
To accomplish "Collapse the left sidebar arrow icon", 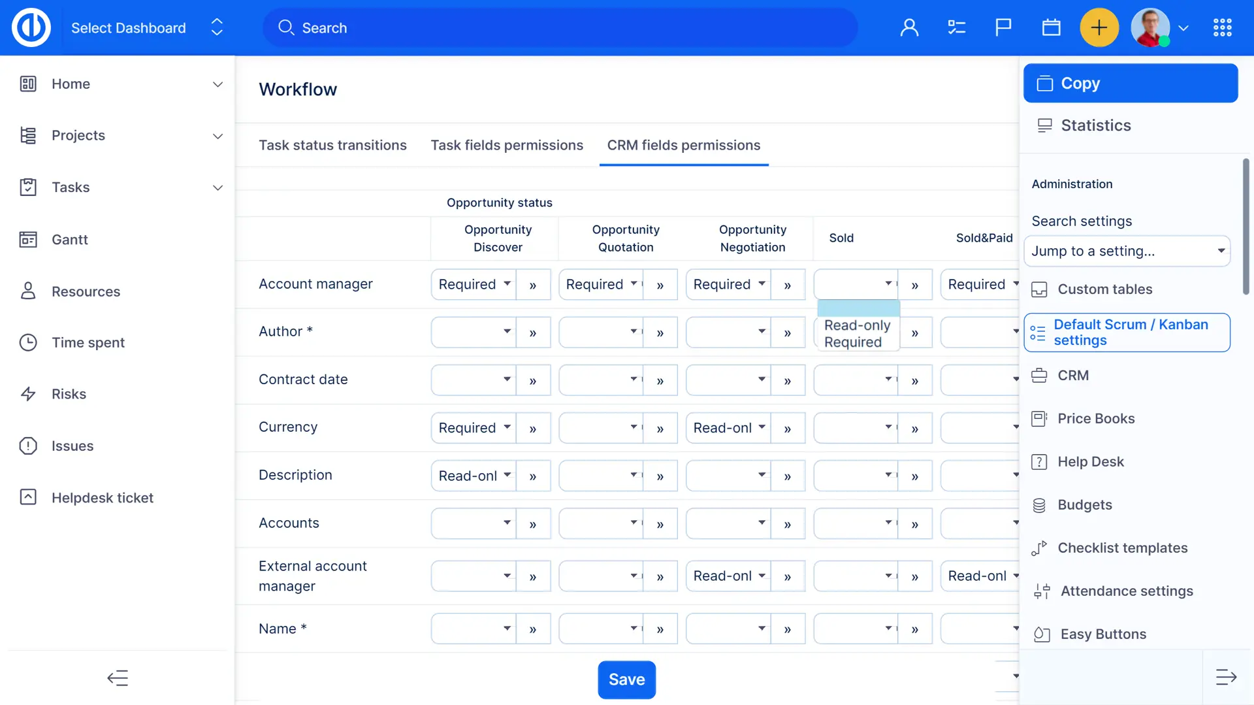I will pos(118,678).
